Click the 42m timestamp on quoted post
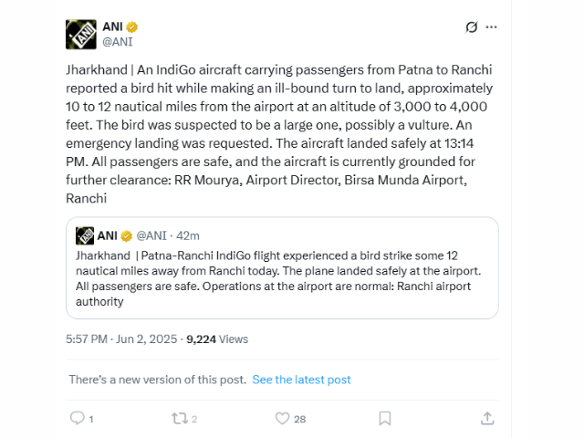Viewport: 584px width, 438px height. 189,236
